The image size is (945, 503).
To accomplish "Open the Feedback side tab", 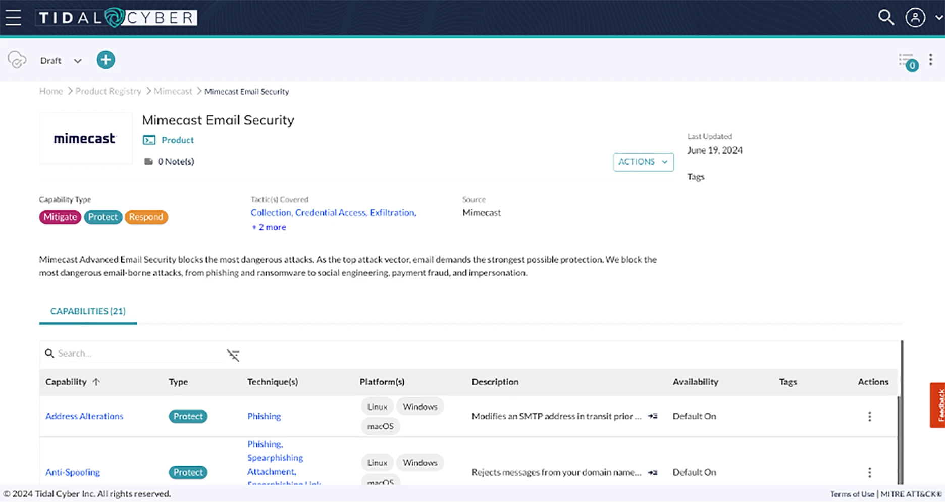I will coord(938,405).
